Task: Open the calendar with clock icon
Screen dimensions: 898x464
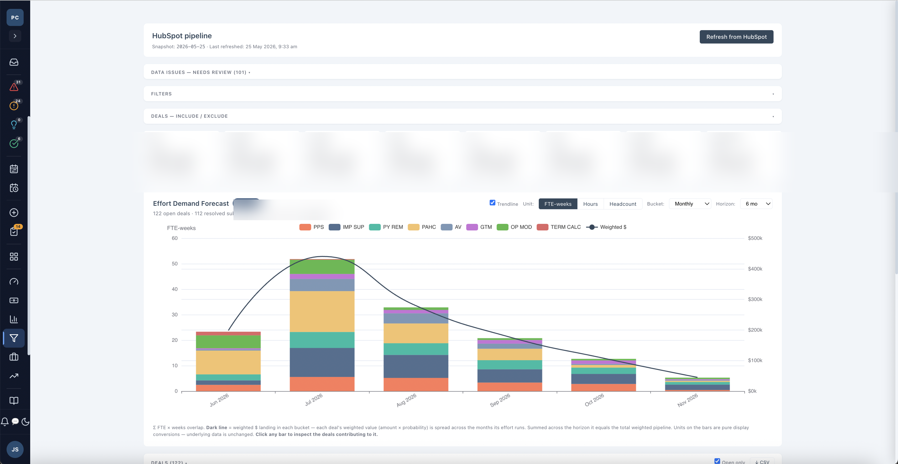Action: [14, 188]
